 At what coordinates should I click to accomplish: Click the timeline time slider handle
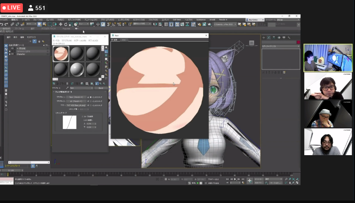11,170
